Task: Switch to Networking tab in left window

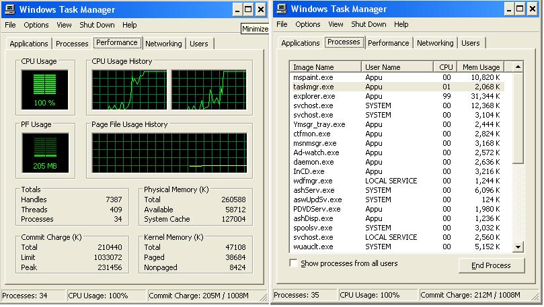Action: (163, 44)
